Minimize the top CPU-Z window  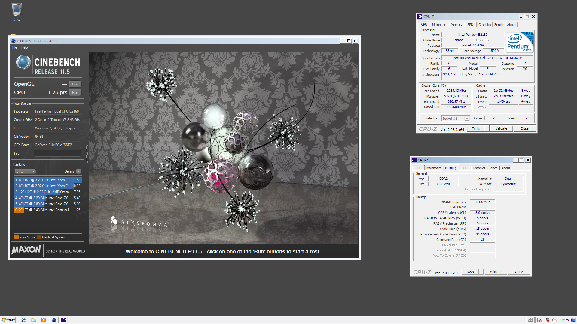pyautogui.click(x=521, y=17)
